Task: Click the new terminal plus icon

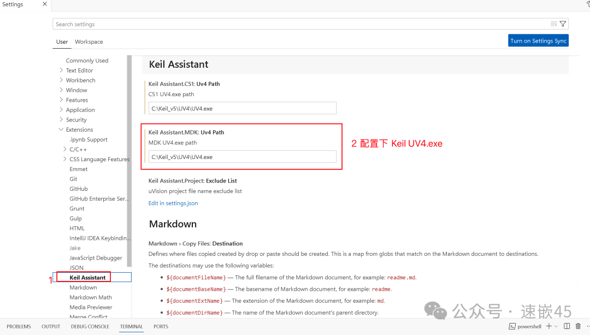Action: point(549,326)
